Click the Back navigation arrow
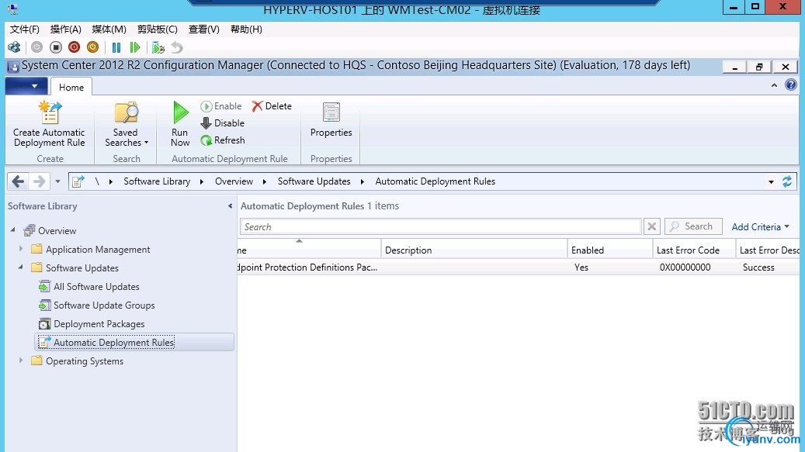 pos(18,181)
